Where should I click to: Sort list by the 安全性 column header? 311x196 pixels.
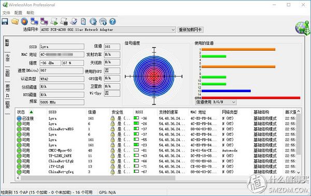click(x=121, y=112)
